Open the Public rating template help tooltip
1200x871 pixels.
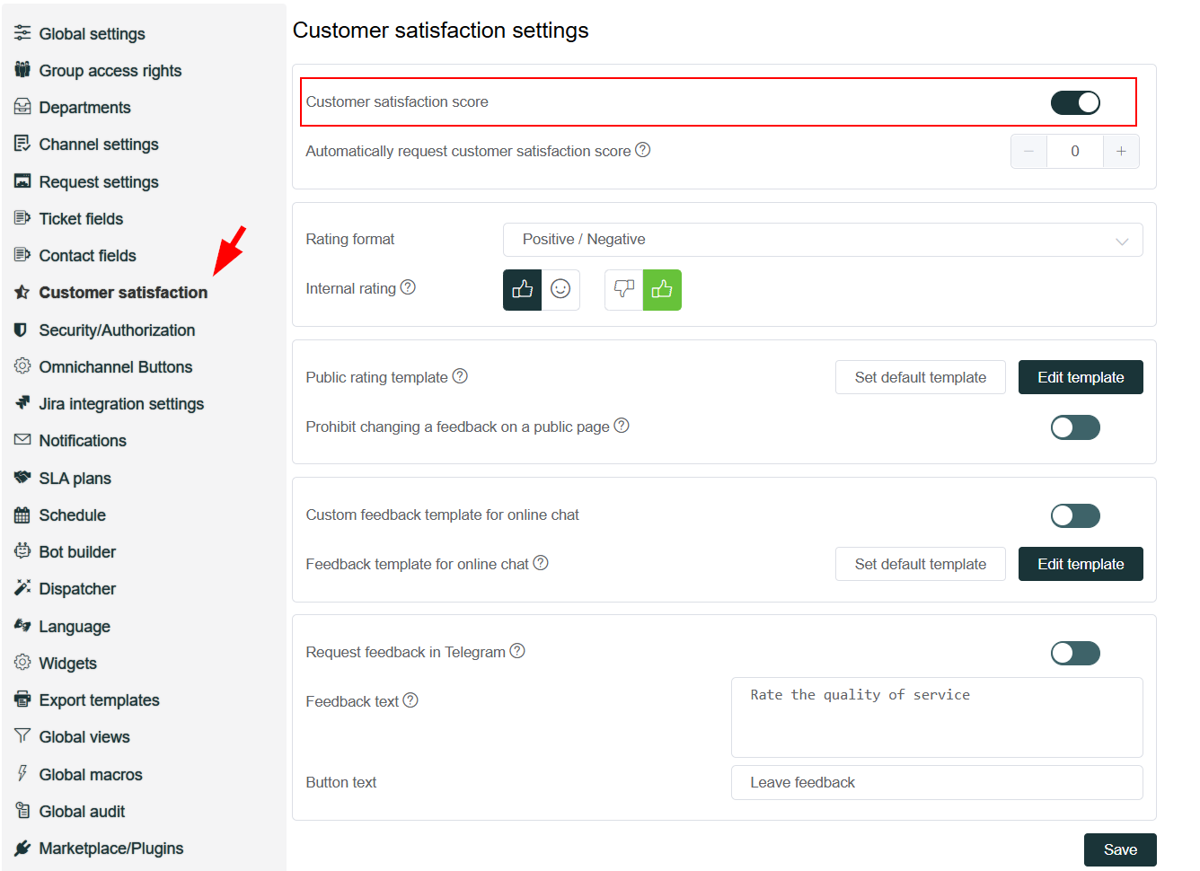460,376
